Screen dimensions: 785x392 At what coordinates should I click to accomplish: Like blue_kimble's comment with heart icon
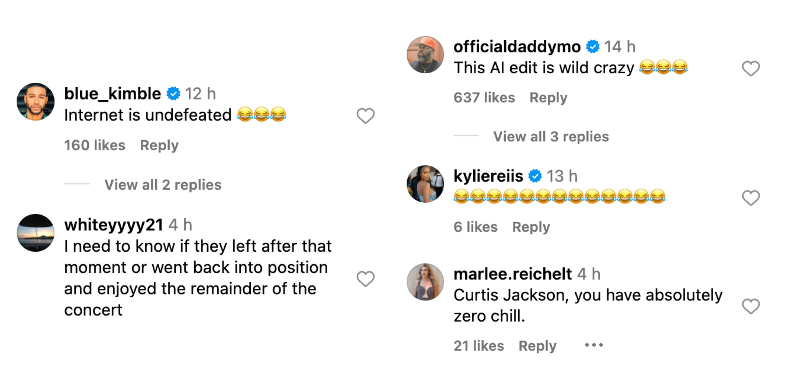(365, 116)
